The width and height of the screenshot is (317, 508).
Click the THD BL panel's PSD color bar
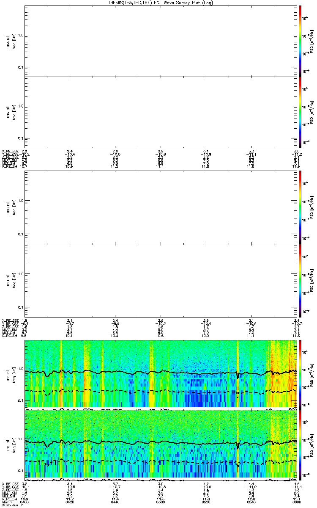pos(300,207)
